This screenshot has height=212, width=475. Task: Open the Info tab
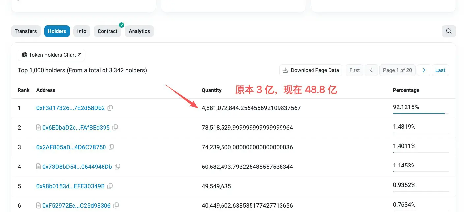pyautogui.click(x=82, y=31)
